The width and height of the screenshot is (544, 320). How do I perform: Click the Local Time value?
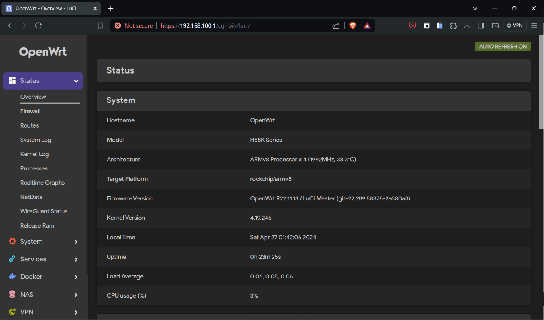(x=283, y=237)
